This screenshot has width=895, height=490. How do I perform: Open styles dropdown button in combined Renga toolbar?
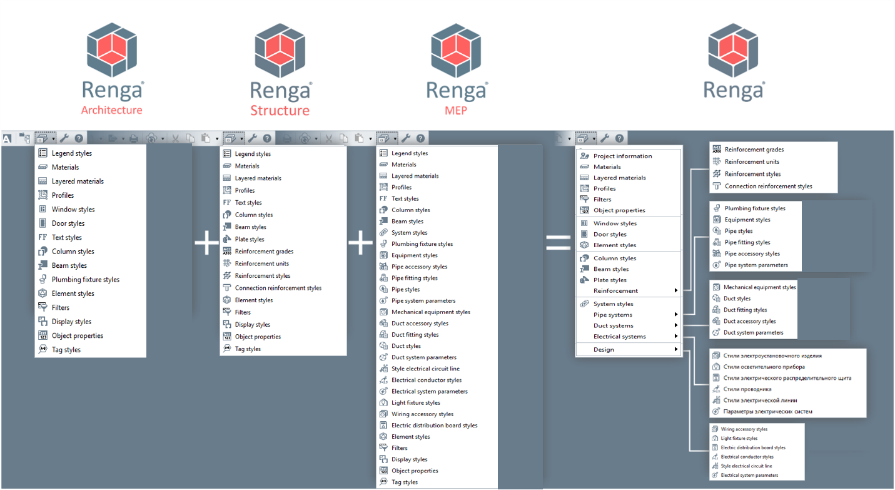[x=587, y=138]
